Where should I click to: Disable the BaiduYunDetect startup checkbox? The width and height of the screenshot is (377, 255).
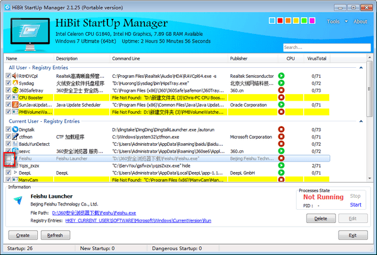pos(8,144)
